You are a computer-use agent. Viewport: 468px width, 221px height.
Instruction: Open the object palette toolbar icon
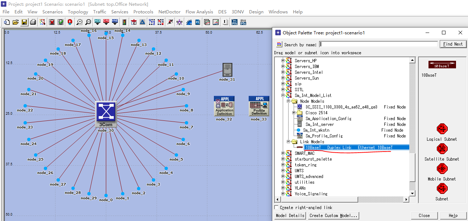point(42,22)
